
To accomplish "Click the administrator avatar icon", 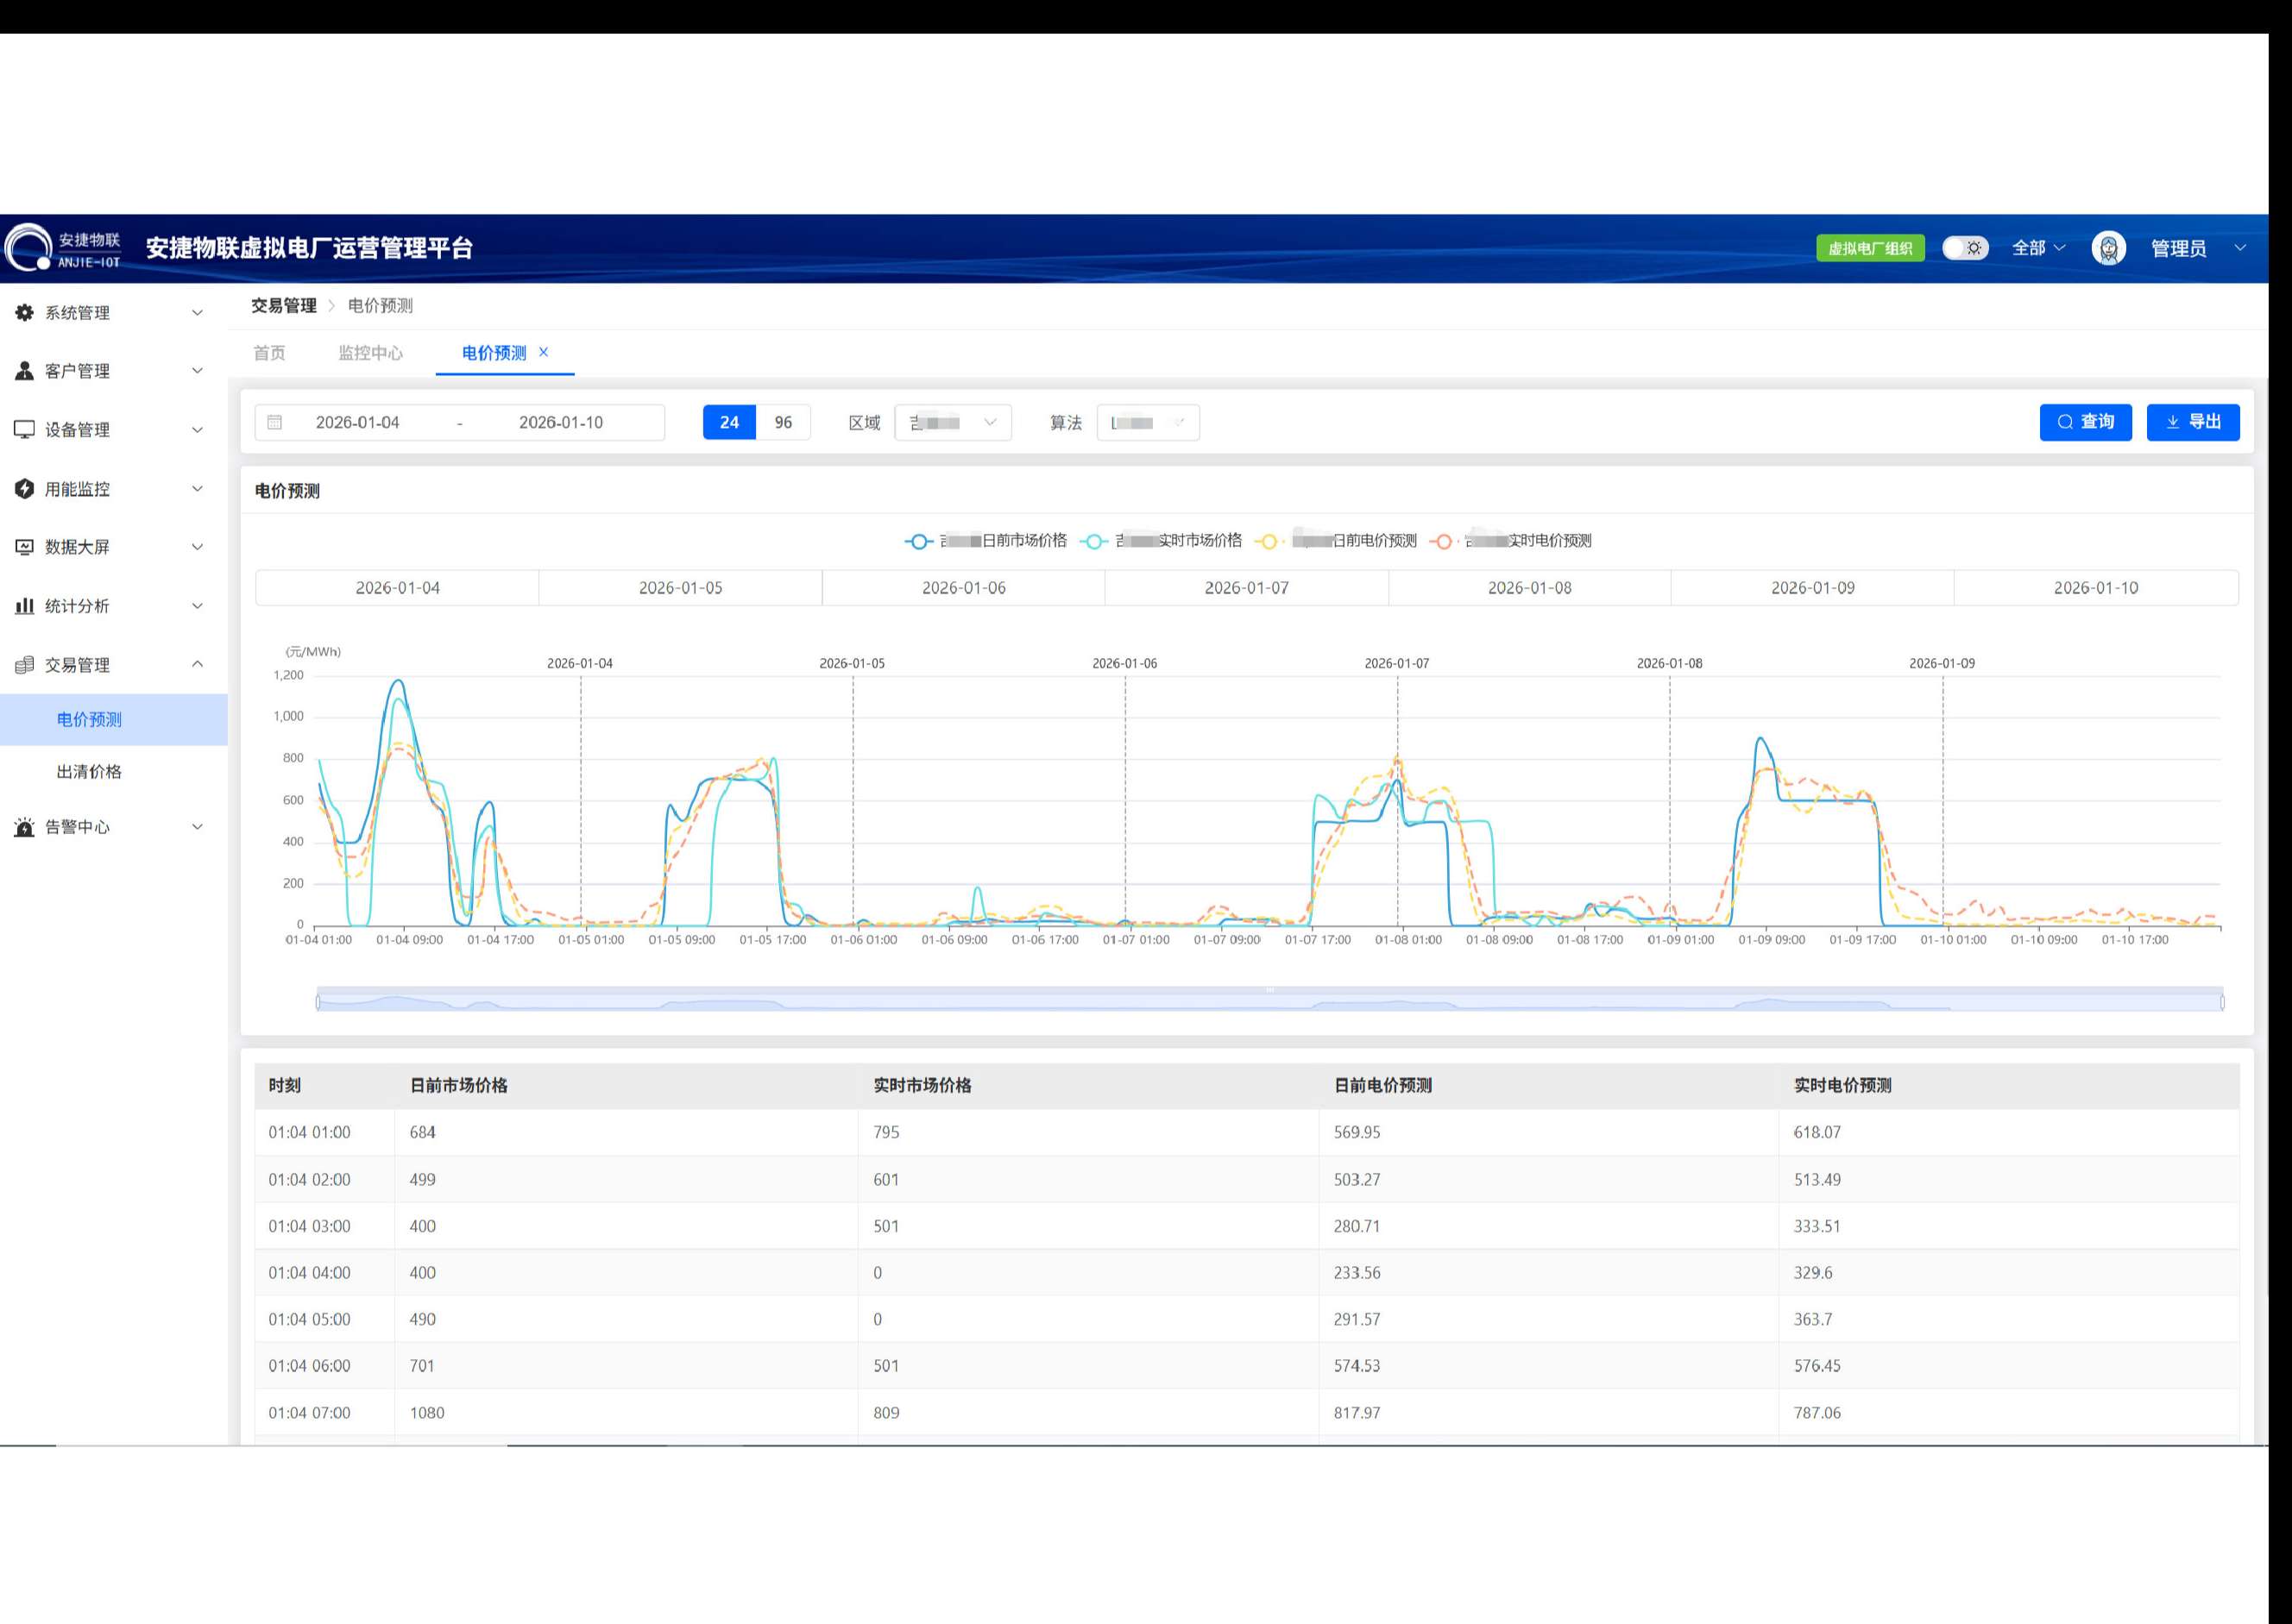I will click(x=2108, y=248).
